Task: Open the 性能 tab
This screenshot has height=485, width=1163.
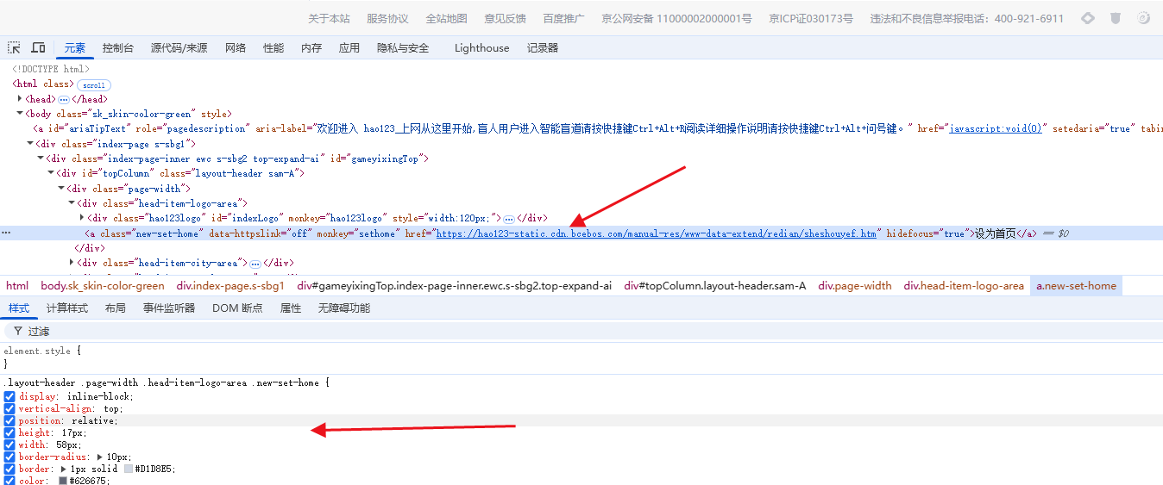Action: pyautogui.click(x=273, y=48)
